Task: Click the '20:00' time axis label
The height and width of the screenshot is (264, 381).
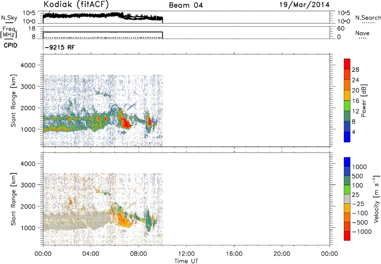Action: (282, 254)
